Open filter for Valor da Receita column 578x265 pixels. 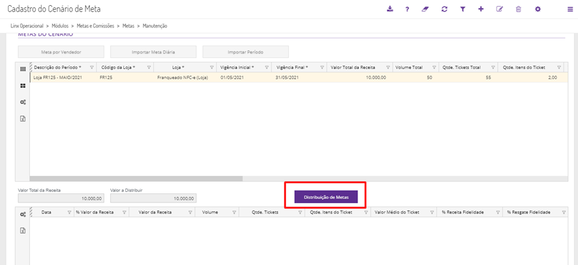[x=190, y=212]
